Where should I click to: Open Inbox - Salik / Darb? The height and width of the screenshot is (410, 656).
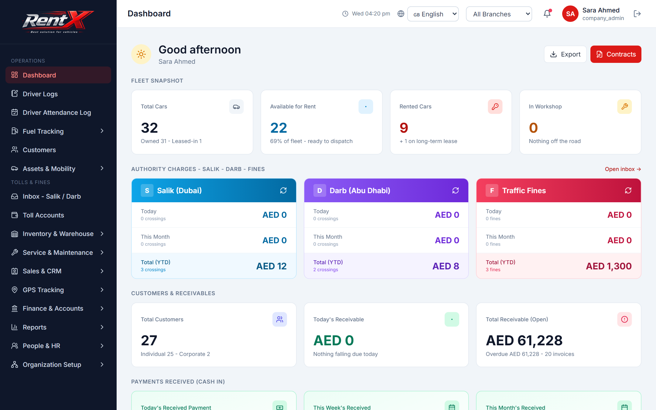[x=58, y=196]
